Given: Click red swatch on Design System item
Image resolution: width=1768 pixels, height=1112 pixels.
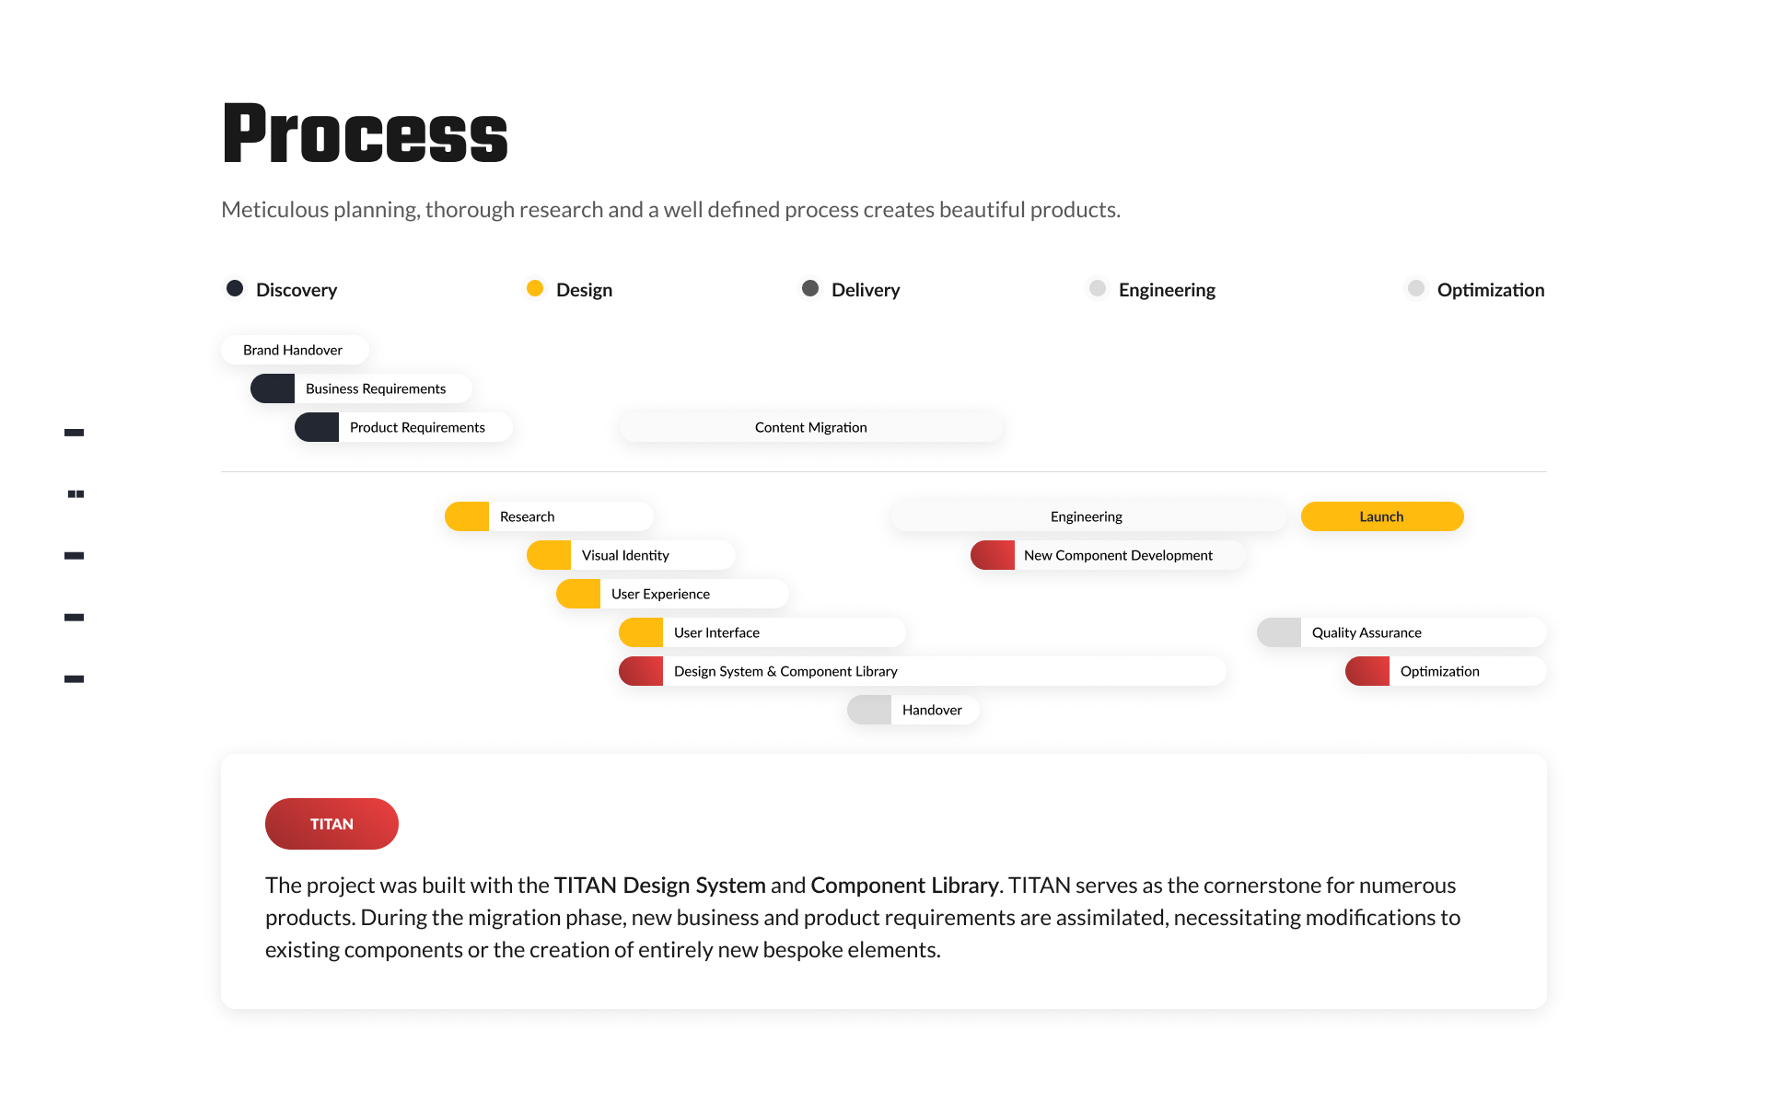Looking at the screenshot, I should click(x=641, y=671).
